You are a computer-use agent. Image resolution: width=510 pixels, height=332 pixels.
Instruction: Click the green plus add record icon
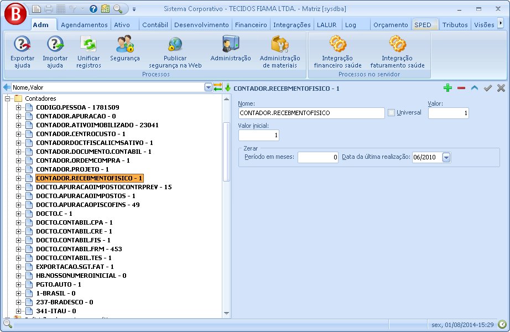(x=447, y=88)
